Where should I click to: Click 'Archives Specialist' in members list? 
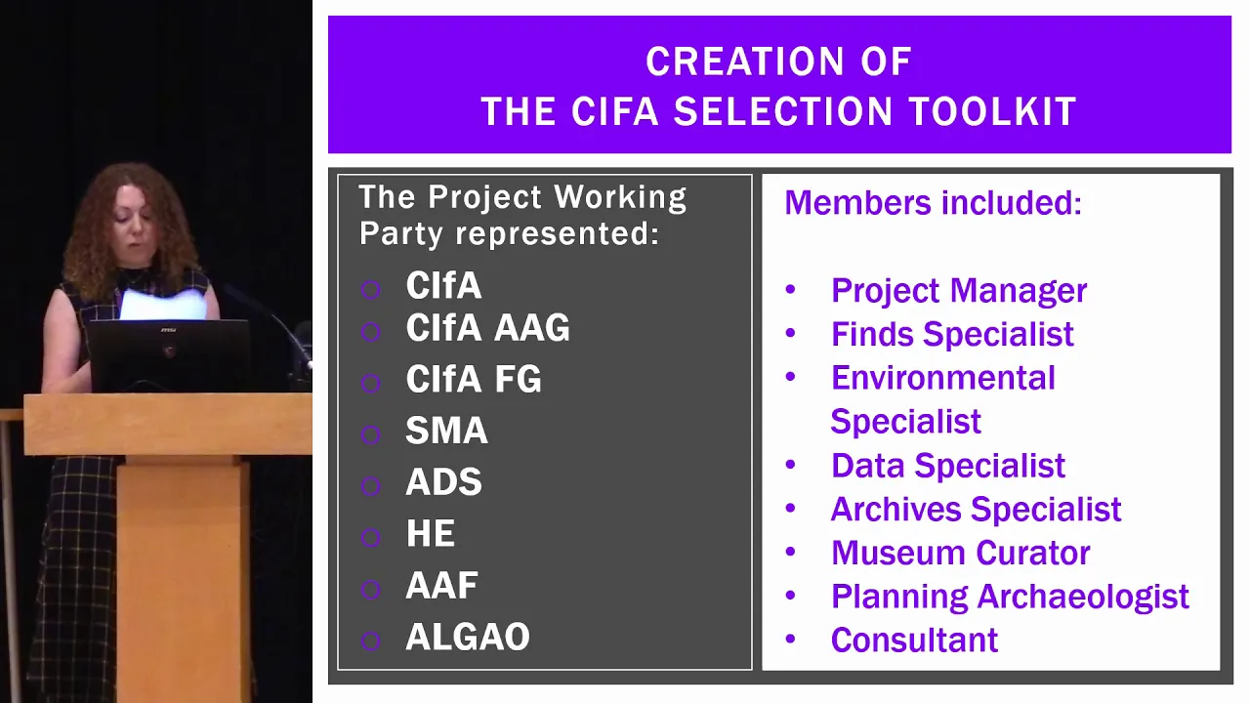(977, 510)
